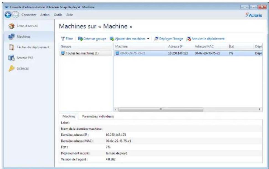The width and height of the screenshot is (269, 169).
Task: Sort by État column header
Action: tap(231, 46)
